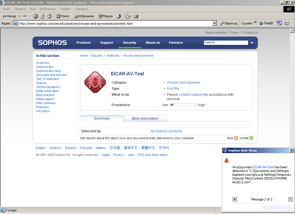Open the Support navigation item
The height and width of the screenshot is (214, 295).
point(107,43)
